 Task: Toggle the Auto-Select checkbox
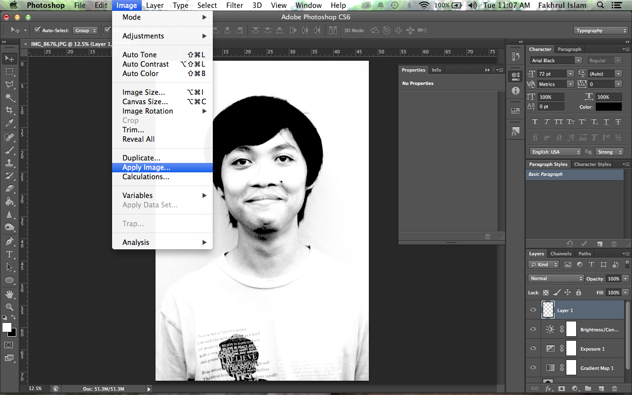click(37, 31)
